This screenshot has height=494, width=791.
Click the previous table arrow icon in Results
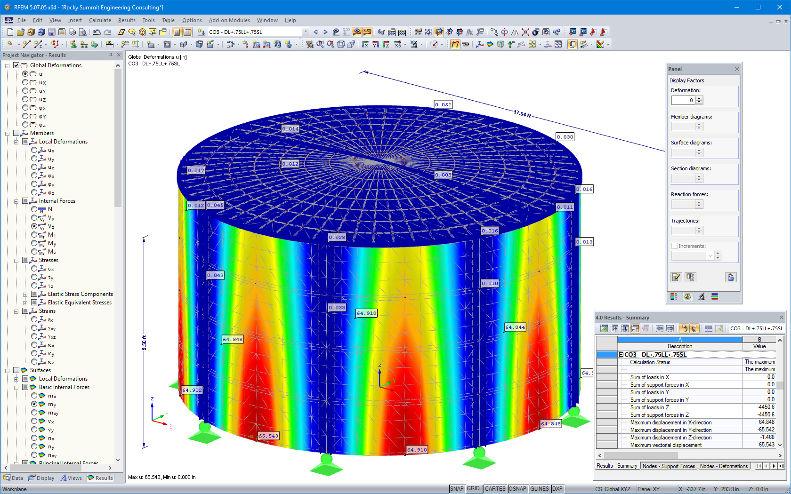tap(660, 328)
